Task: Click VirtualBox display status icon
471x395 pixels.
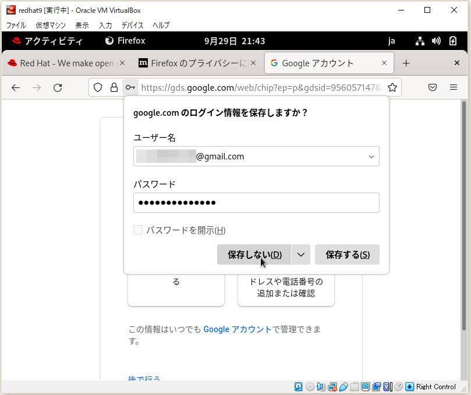Action: pos(365,387)
